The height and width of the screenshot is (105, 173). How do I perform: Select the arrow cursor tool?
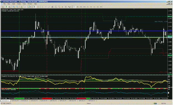35,7
